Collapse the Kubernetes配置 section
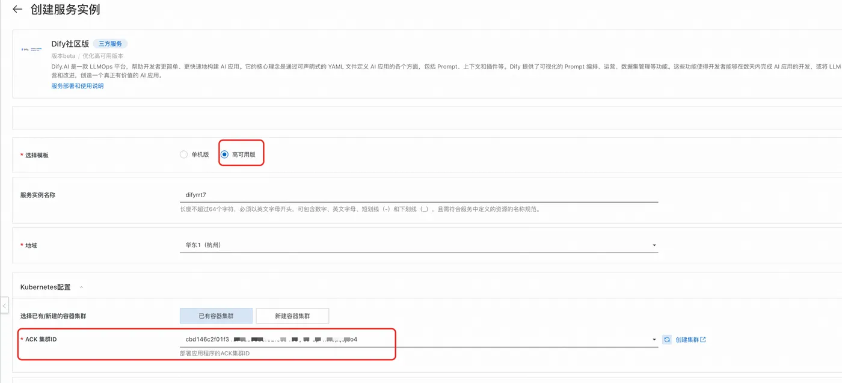 pyautogui.click(x=81, y=287)
